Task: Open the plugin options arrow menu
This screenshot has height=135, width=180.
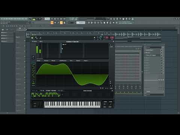Action: 32,38
